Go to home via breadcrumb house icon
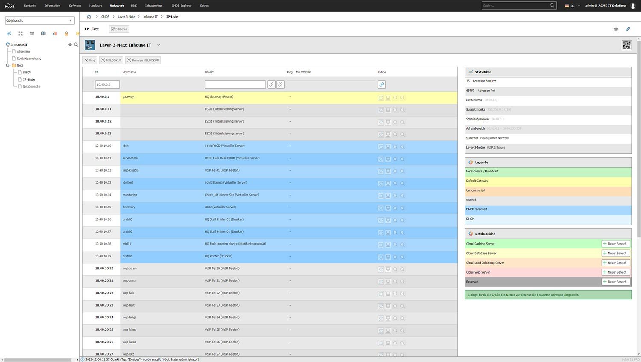Screen dimensions: 641x362 click(89, 17)
